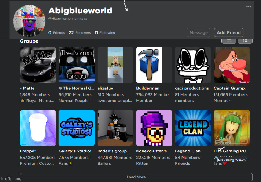Viewport: 261px width, 182px height.
Task: Click the 7,575 Members text
Action: pyautogui.click(x=74, y=158)
